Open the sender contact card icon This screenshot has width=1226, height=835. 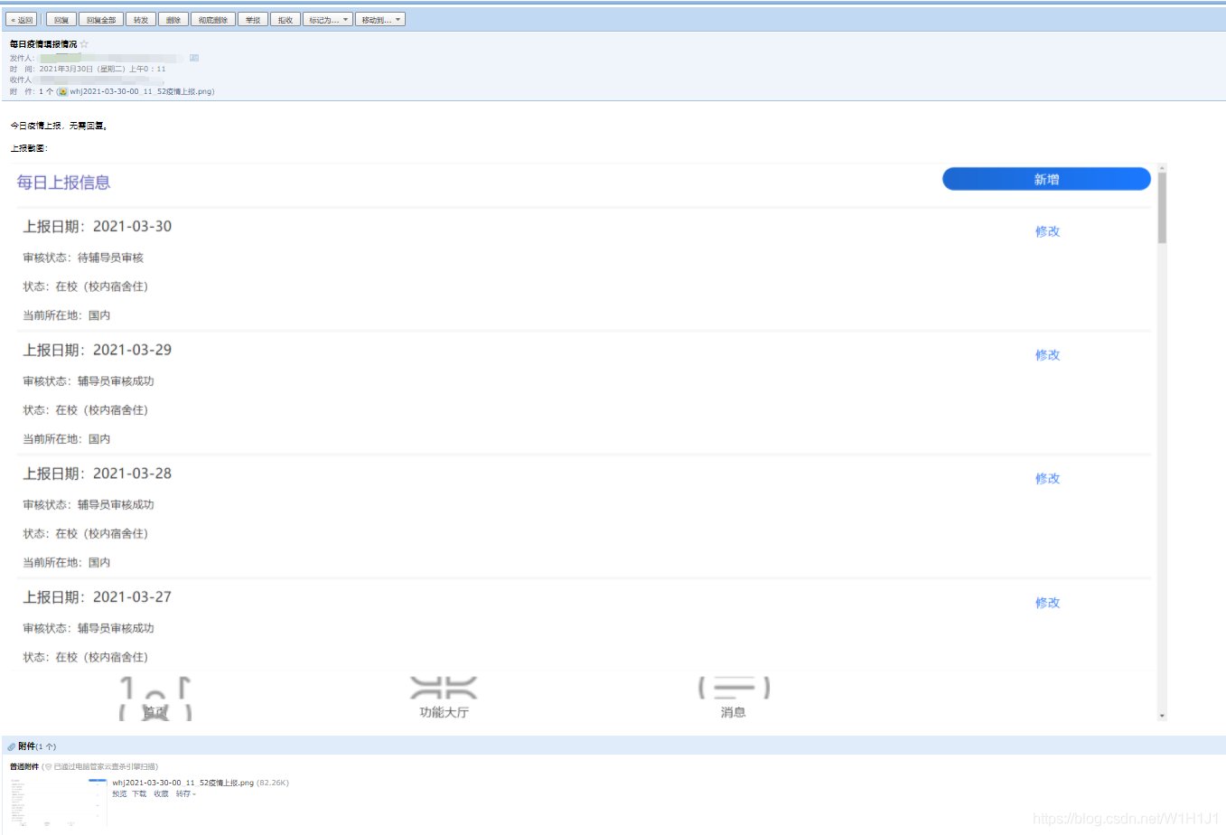(x=194, y=58)
